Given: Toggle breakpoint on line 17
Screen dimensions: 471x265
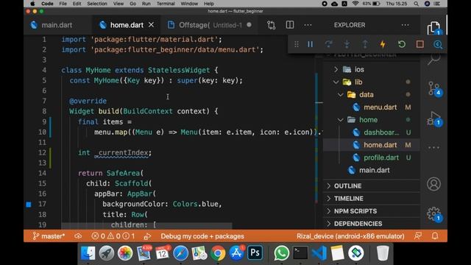Looking at the screenshot, I should click(29, 205).
